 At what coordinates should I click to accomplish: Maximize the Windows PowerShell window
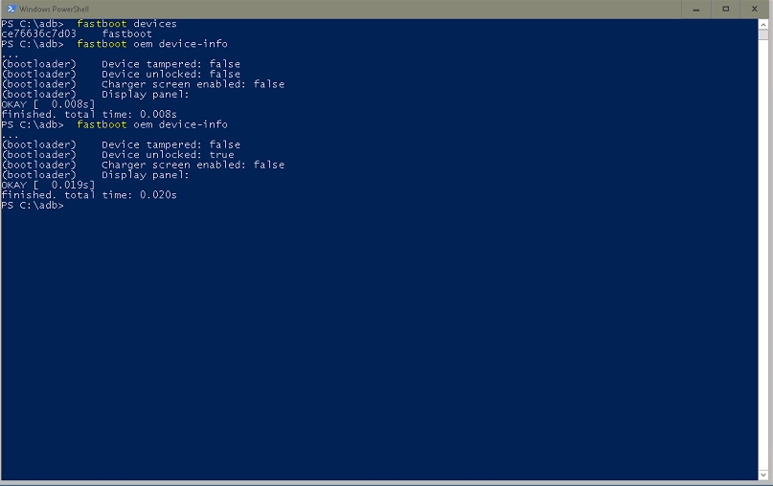coord(726,9)
